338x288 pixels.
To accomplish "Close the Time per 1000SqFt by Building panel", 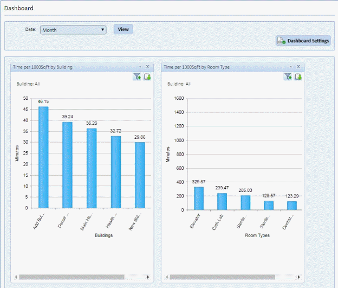I will pos(147,67).
